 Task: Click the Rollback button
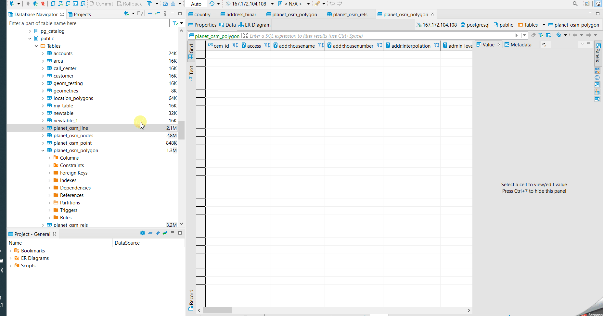pos(129,4)
